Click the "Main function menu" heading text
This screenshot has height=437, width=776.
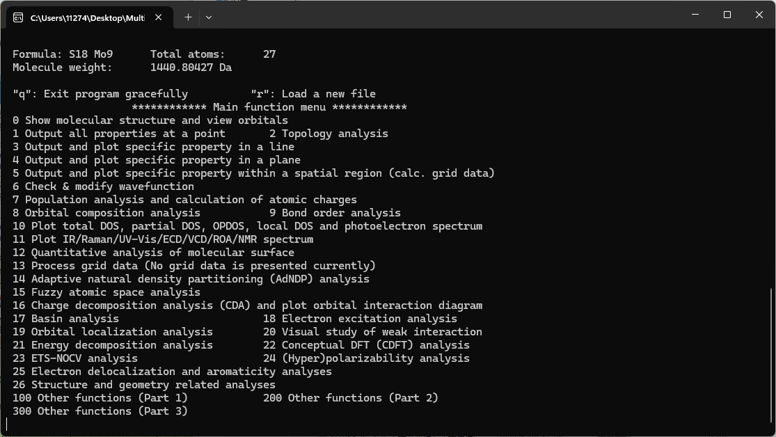click(x=269, y=107)
